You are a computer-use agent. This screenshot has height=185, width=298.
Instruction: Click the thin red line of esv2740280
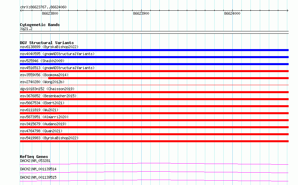[154, 85]
